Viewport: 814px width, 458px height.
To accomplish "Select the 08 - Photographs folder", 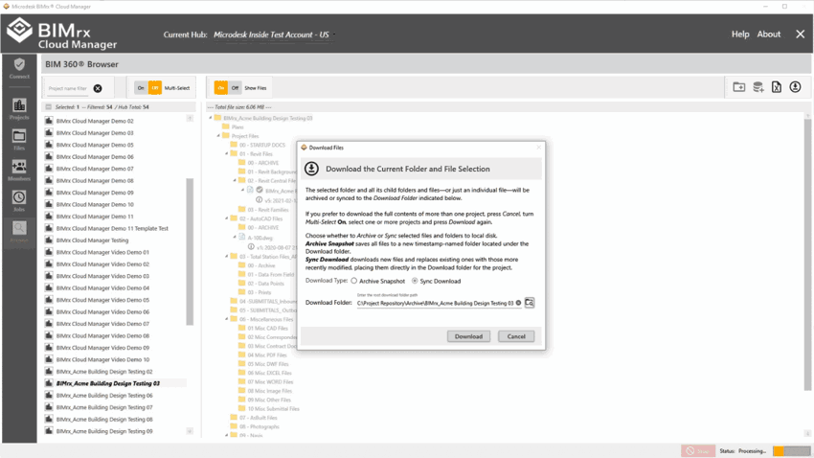I will pyautogui.click(x=260, y=426).
